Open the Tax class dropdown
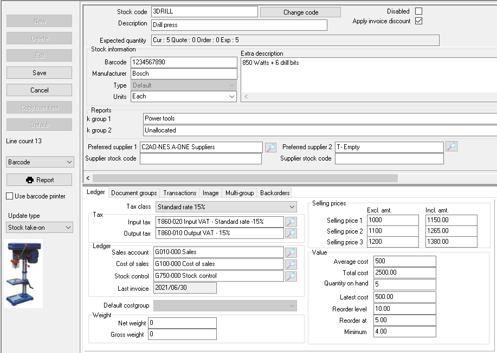Screen dimensions: 497x353 click(x=291, y=207)
